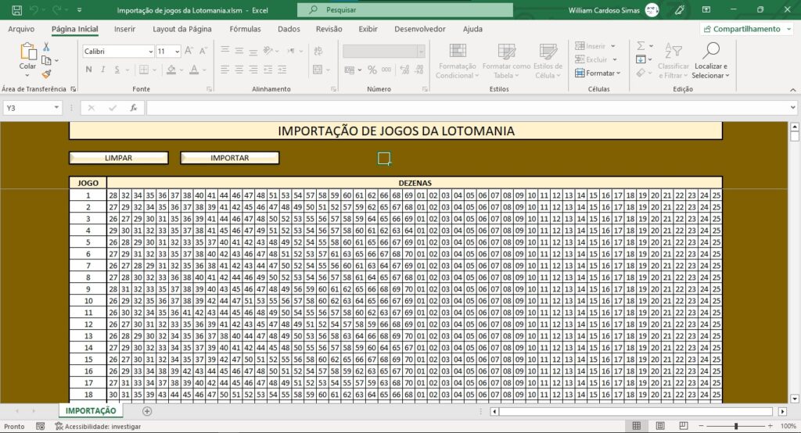Click the Merge and Center icon
Screen dimensions: 801x433
318,70
